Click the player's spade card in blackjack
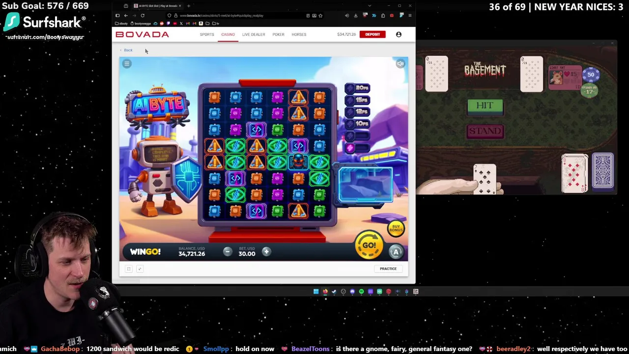This screenshot has width=629, height=354. (485, 179)
